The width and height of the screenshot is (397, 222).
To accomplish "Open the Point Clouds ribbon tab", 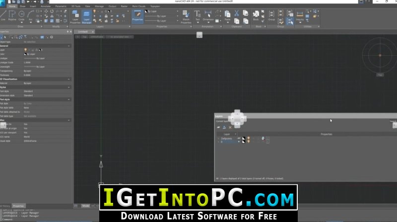I will click(x=139, y=6).
